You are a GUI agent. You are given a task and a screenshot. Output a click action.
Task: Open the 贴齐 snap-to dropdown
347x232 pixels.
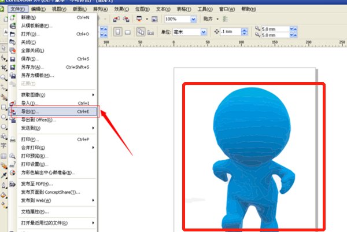(217, 19)
